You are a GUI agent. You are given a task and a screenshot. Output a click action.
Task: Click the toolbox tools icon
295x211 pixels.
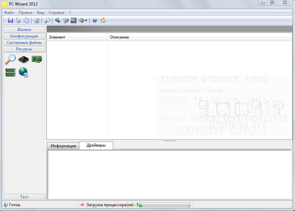(x=81, y=20)
